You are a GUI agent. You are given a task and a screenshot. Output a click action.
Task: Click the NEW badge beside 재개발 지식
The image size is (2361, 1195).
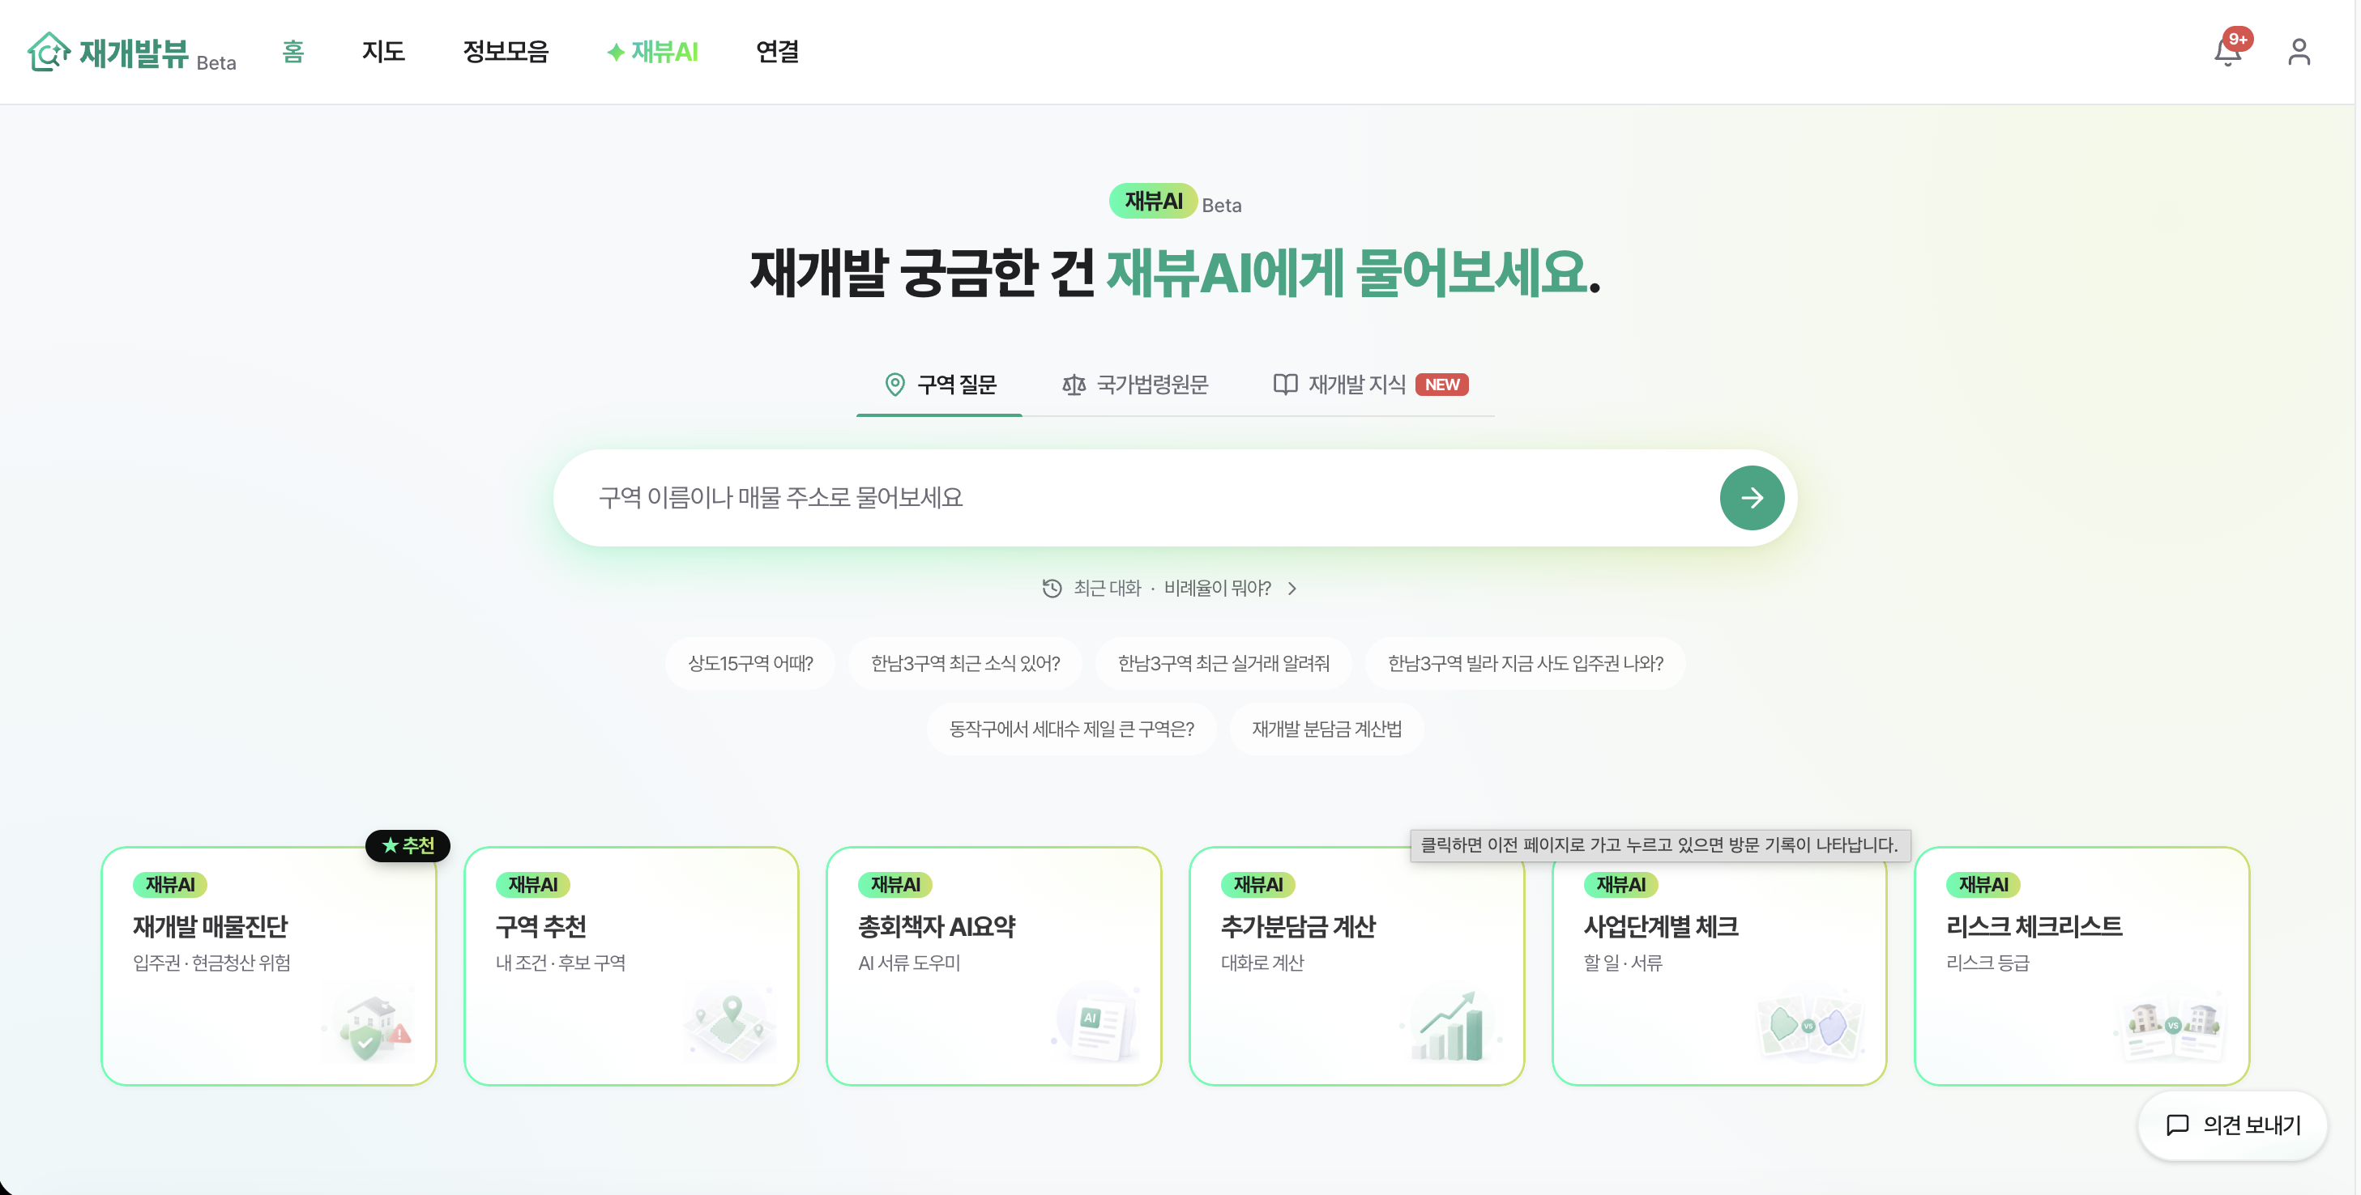1441,385
